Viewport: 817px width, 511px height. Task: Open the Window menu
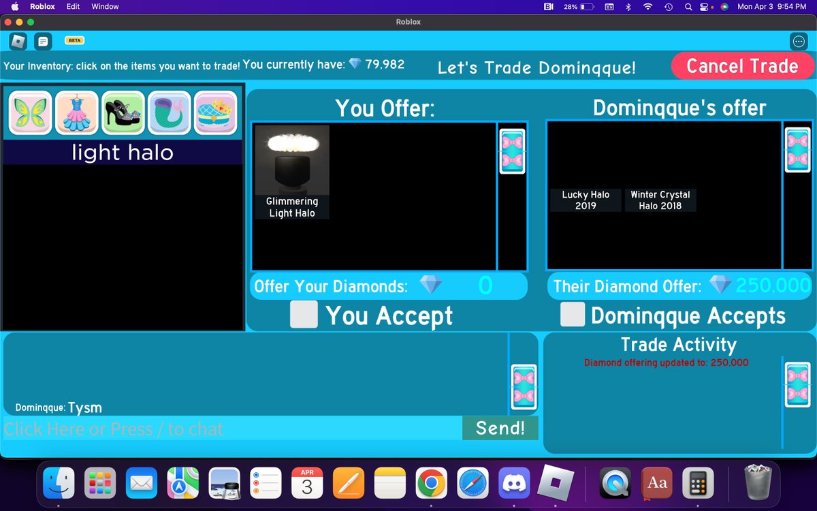(105, 6)
